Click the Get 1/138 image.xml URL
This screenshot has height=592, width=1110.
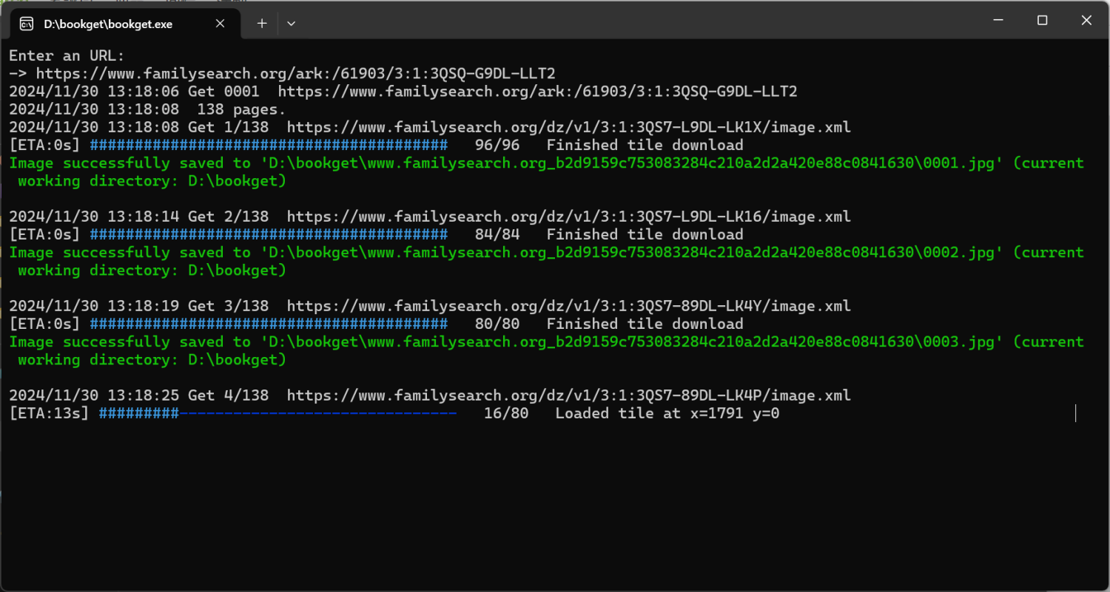coord(568,127)
